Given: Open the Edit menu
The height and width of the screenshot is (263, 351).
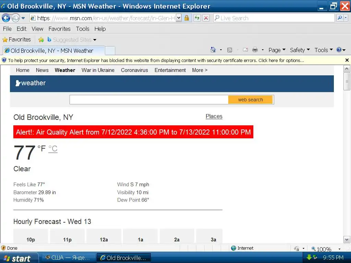Looking at the screenshot, I should coord(22,29).
